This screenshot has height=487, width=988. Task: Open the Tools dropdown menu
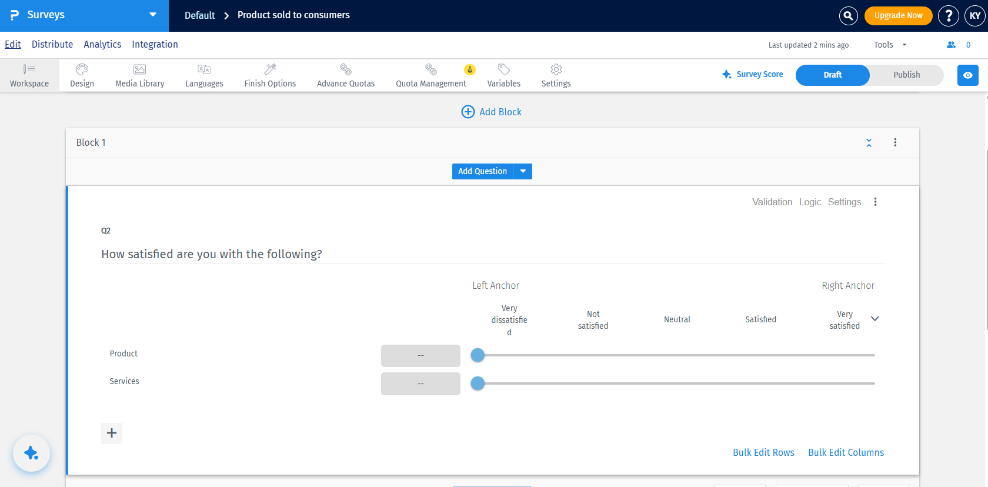(890, 45)
